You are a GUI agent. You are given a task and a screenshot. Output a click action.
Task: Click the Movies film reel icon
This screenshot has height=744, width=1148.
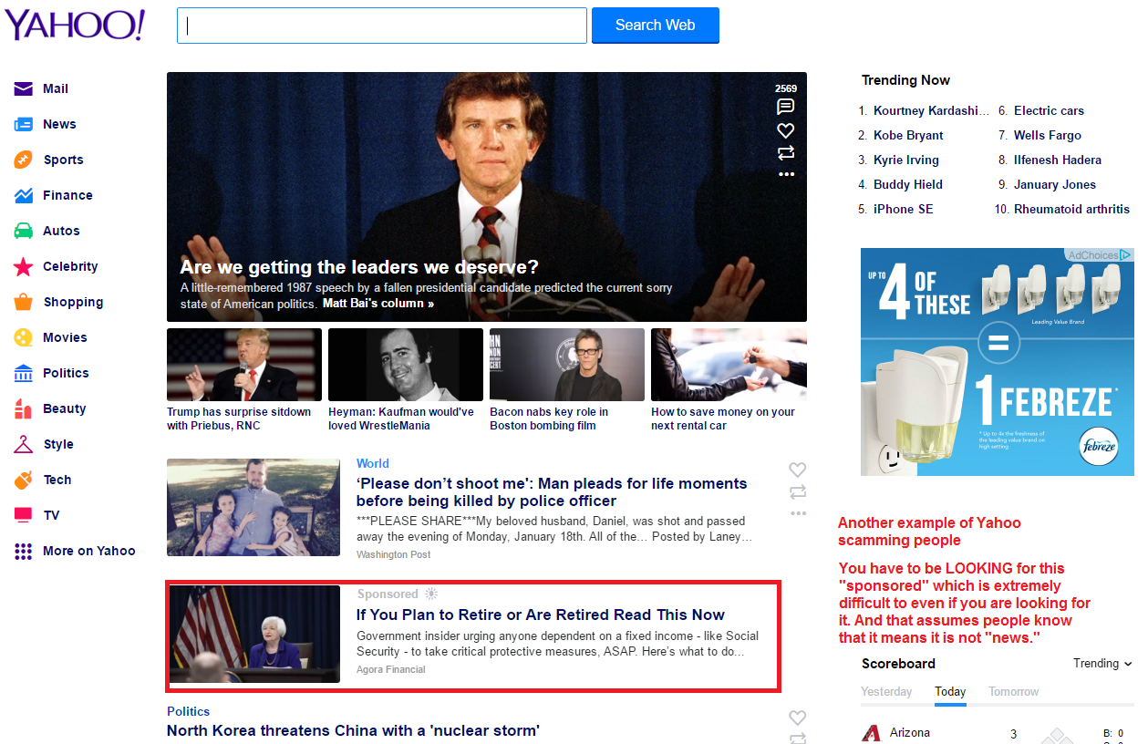tap(24, 337)
